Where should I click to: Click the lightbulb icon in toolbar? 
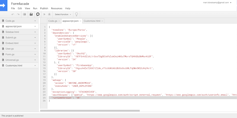point(77,14)
